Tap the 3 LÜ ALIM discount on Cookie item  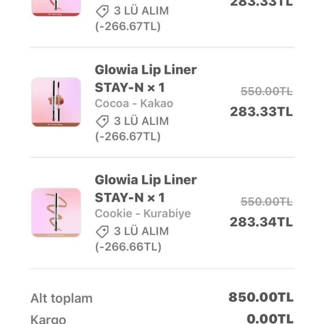click(x=141, y=232)
